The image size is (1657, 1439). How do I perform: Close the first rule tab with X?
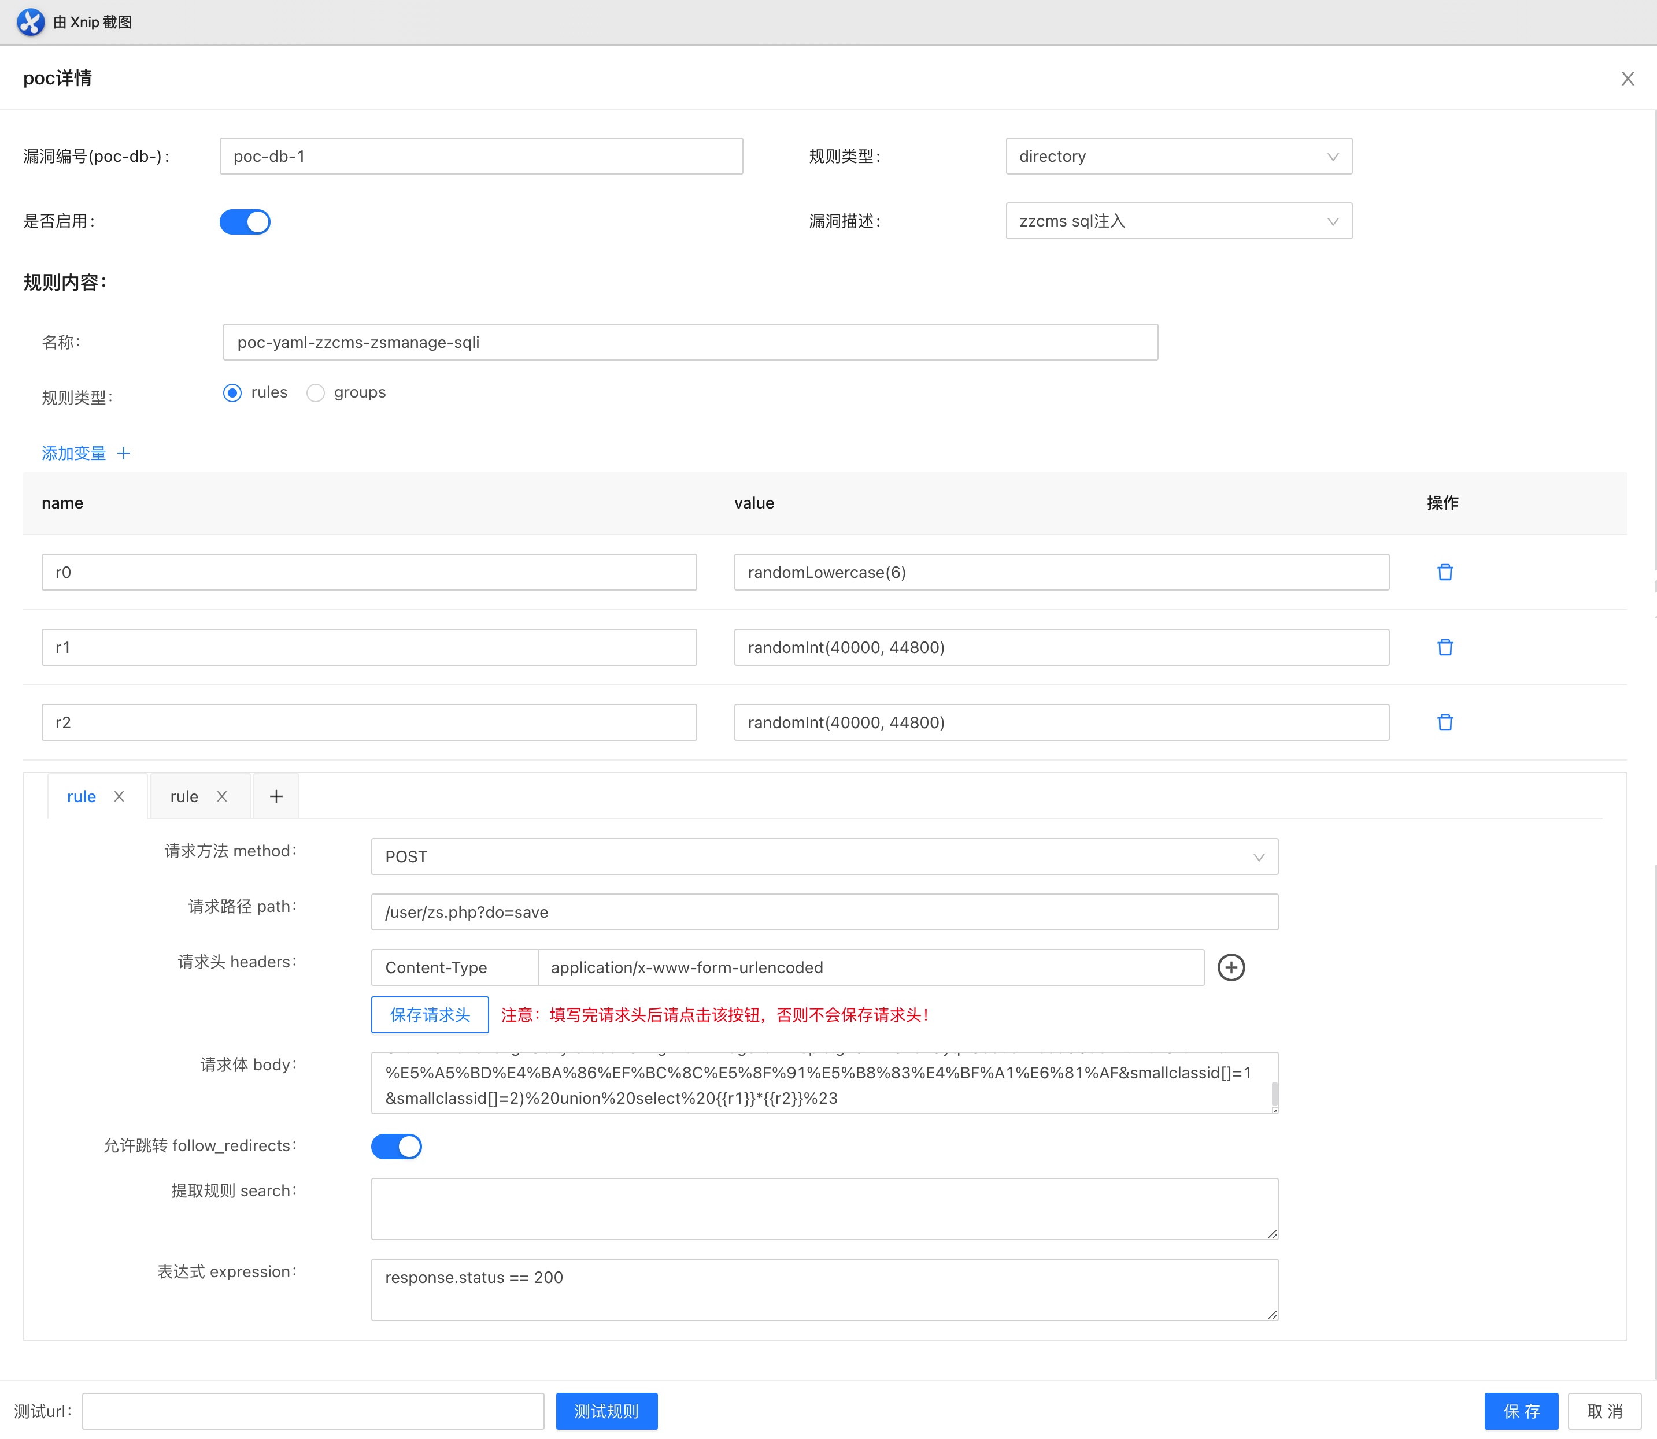pos(119,796)
